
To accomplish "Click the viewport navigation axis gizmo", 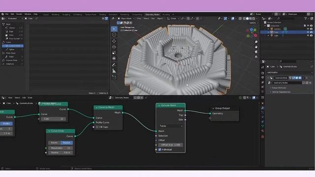I will [x=252, y=33].
